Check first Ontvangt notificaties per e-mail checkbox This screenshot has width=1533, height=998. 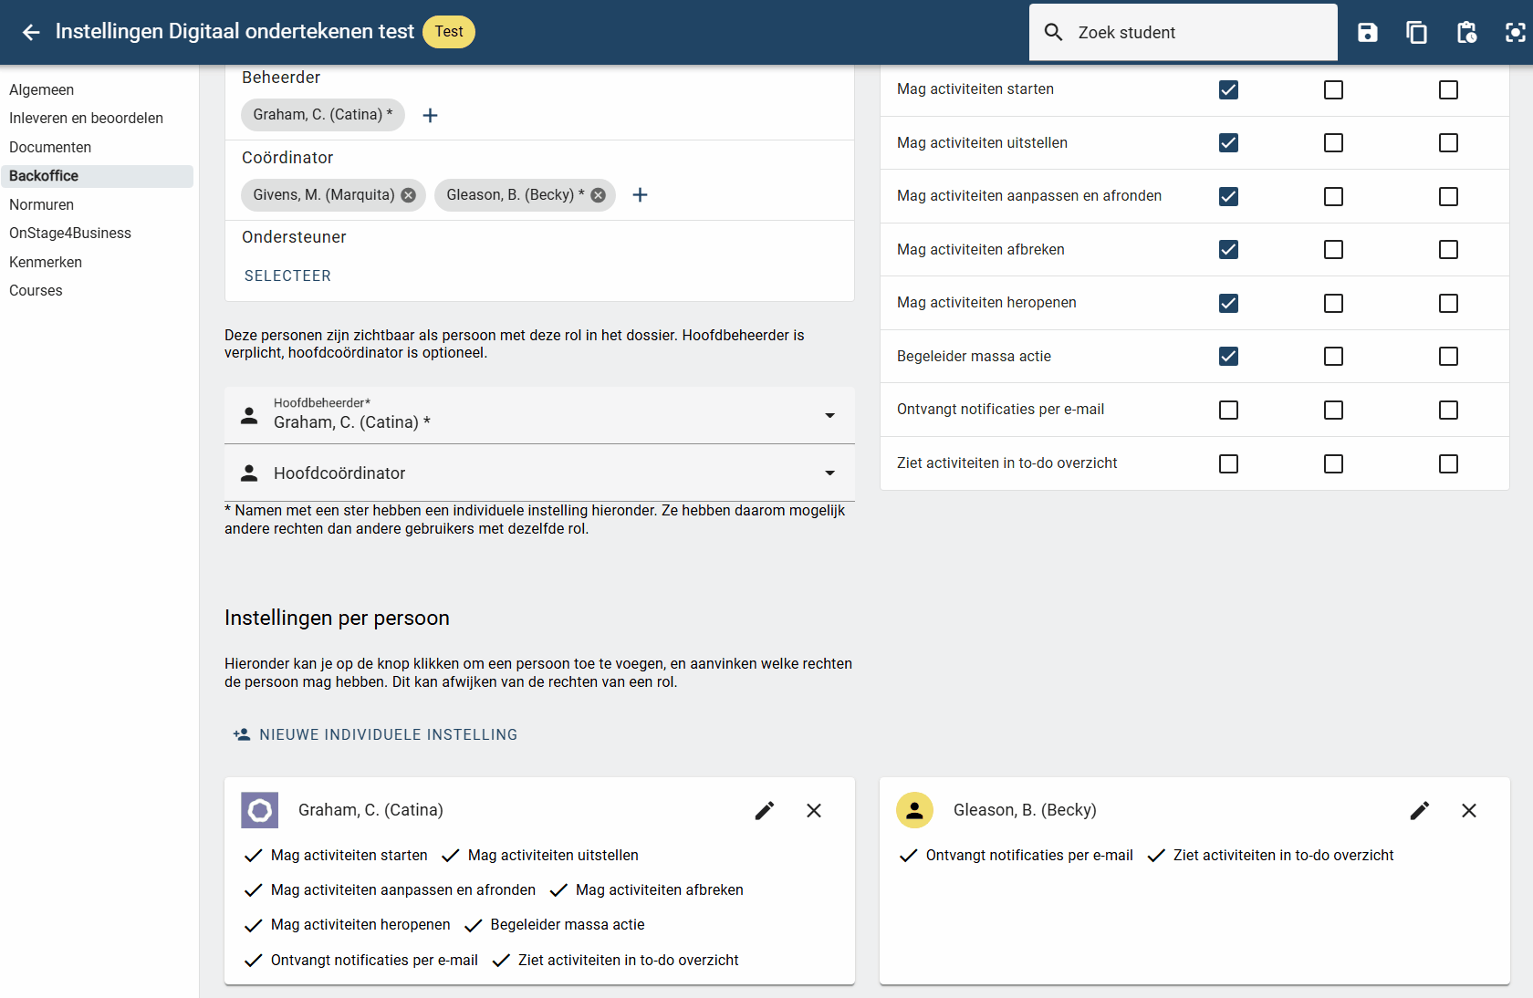(x=1229, y=410)
